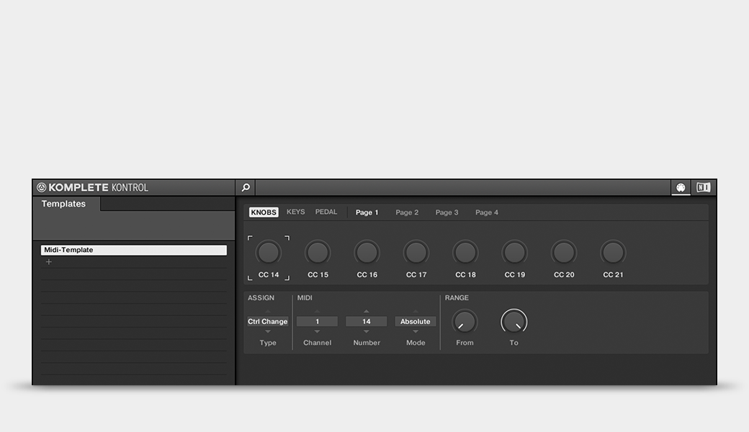Open Page 1 of knobs
The height and width of the screenshot is (432, 749).
point(367,212)
